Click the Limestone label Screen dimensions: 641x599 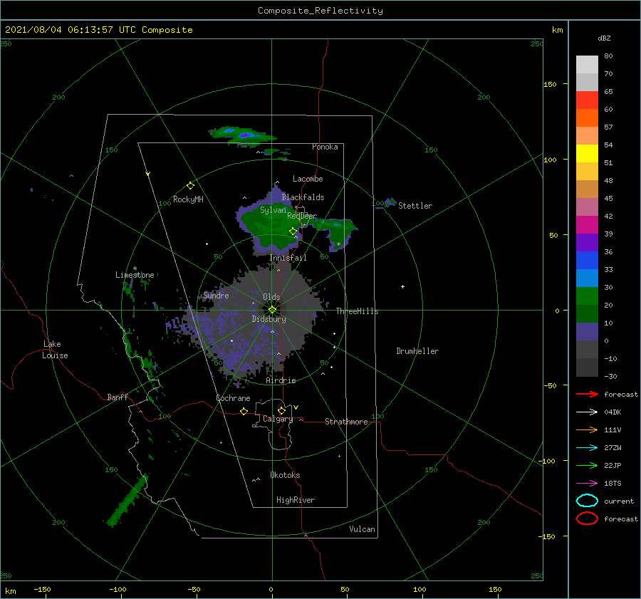(135, 275)
